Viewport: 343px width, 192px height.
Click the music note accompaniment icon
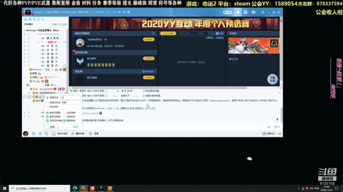click(x=72, y=134)
